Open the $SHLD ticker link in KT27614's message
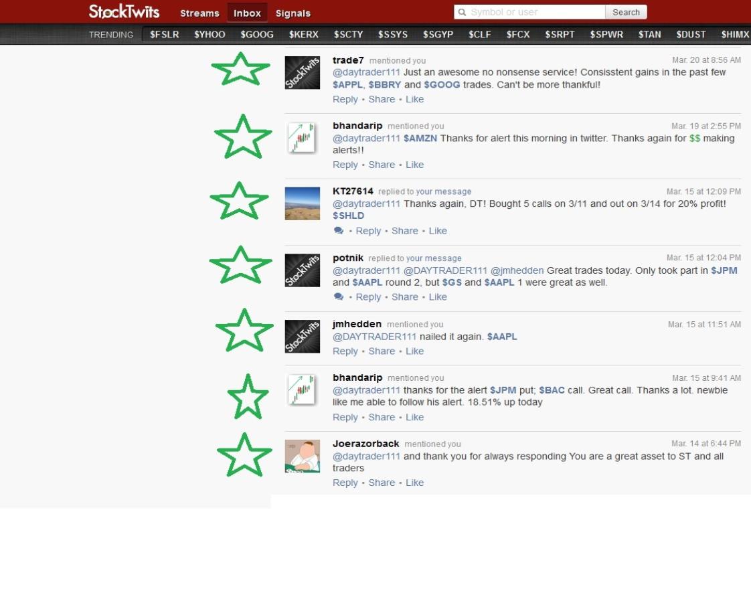This screenshot has height=595, width=751. (x=348, y=216)
